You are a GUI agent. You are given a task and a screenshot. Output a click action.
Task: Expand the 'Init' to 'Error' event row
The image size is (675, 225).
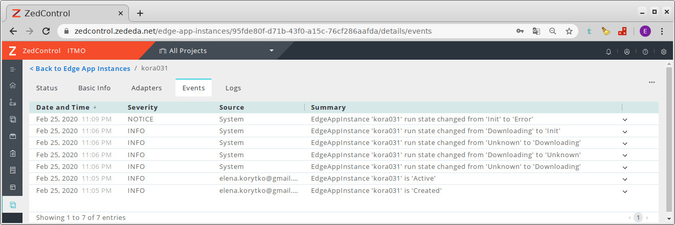coord(625,120)
